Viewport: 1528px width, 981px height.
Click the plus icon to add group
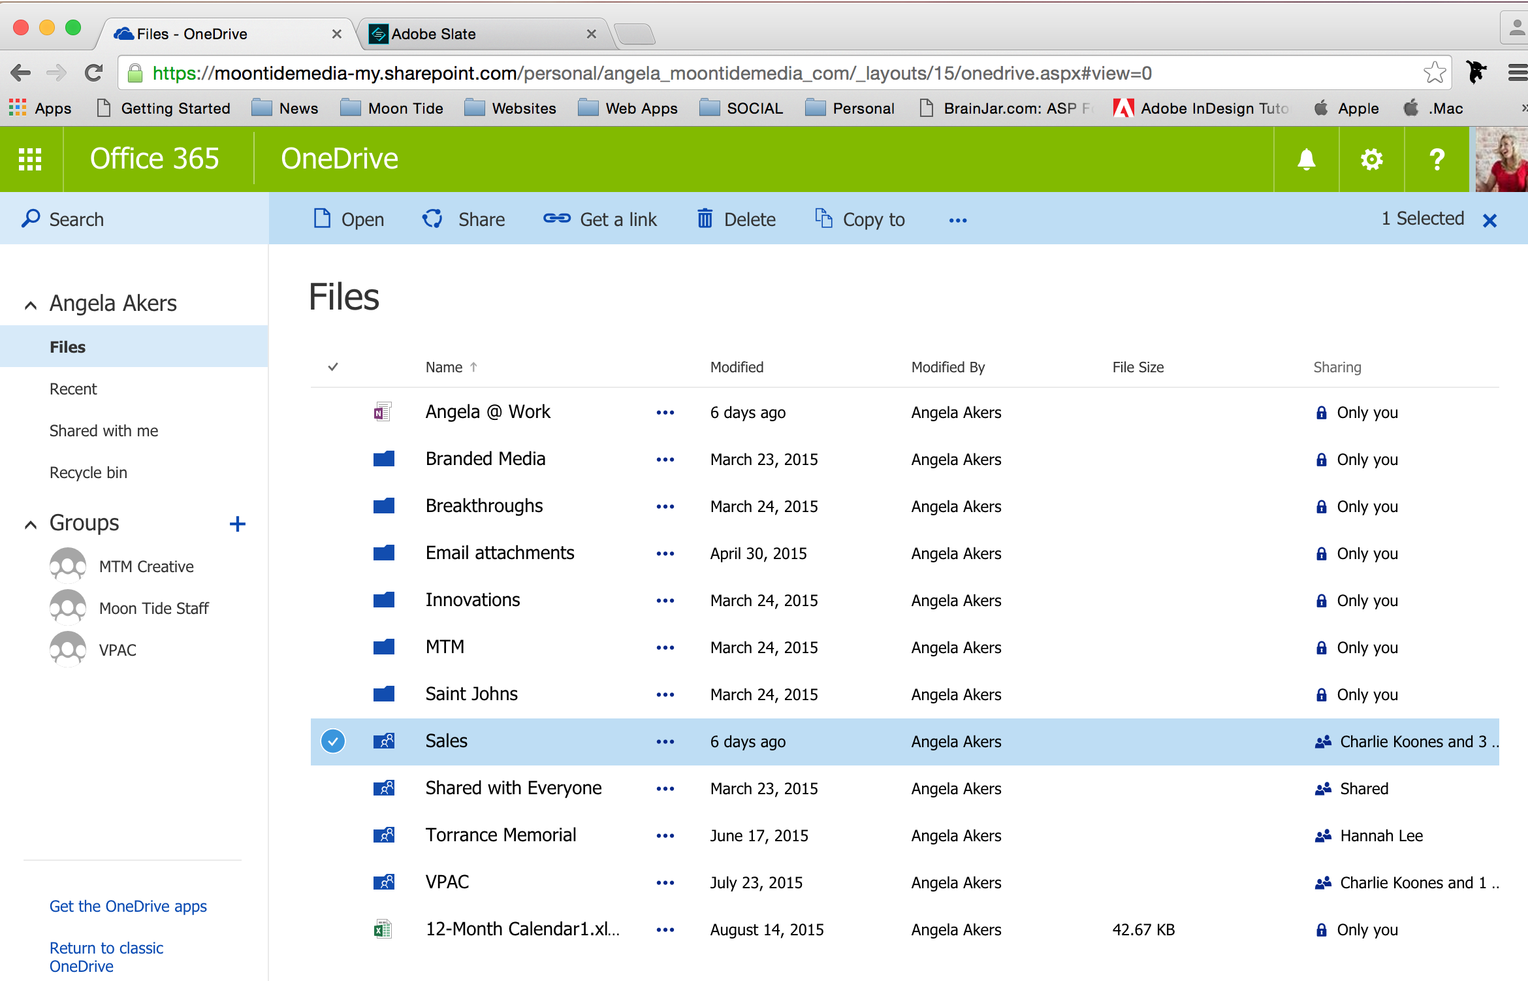coord(238,523)
